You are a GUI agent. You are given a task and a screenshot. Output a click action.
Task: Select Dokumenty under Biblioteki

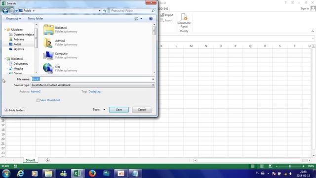19,64
